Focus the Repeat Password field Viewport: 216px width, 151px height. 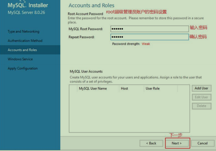pos(150,37)
